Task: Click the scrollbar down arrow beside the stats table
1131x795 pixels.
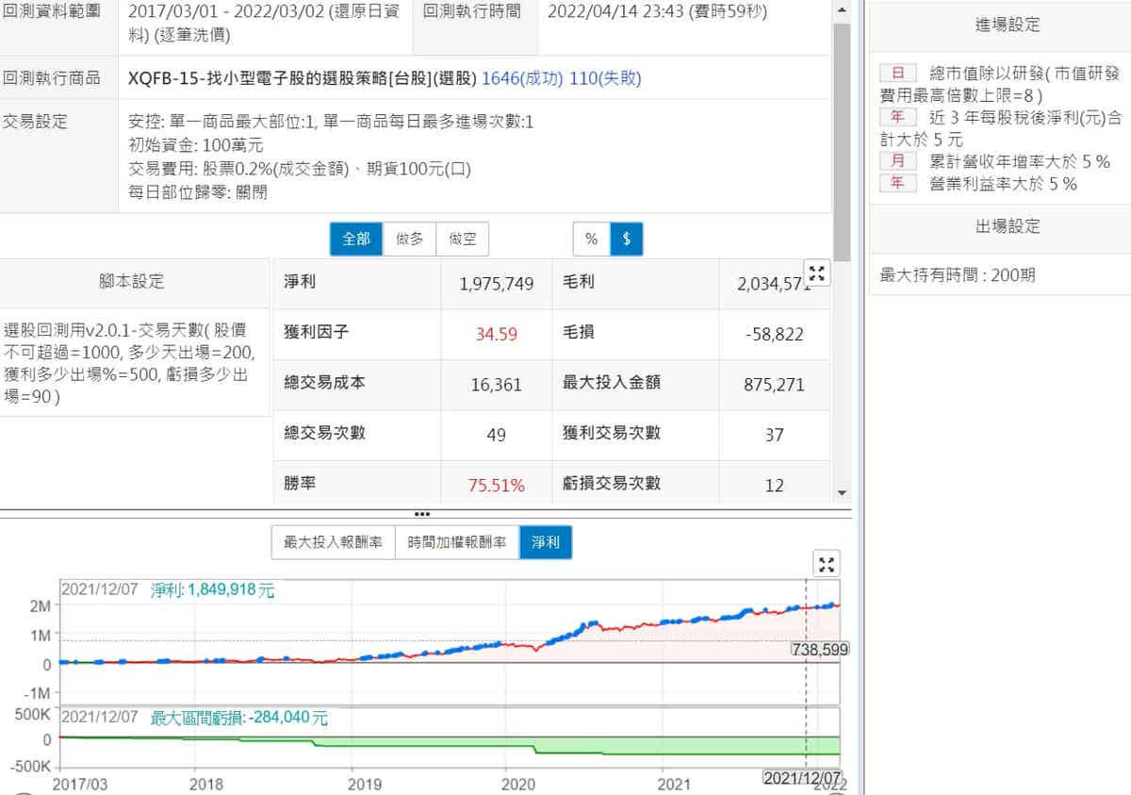Action: point(842,492)
